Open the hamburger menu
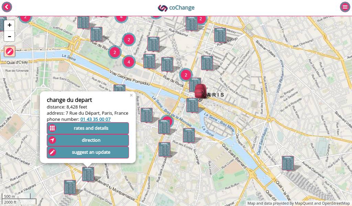The width and height of the screenshot is (352, 206). [x=345, y=7]
